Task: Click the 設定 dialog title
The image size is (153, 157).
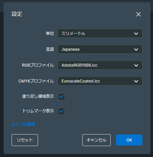Action: [x=17, y=14]
